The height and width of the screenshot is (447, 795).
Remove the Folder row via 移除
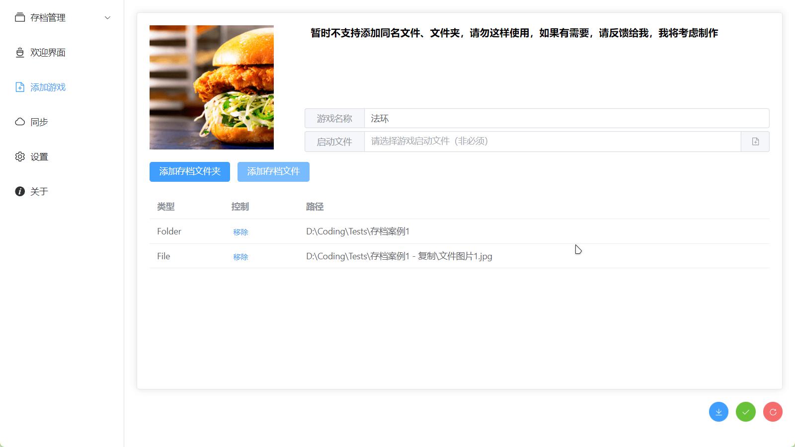[x=240, y=232]
